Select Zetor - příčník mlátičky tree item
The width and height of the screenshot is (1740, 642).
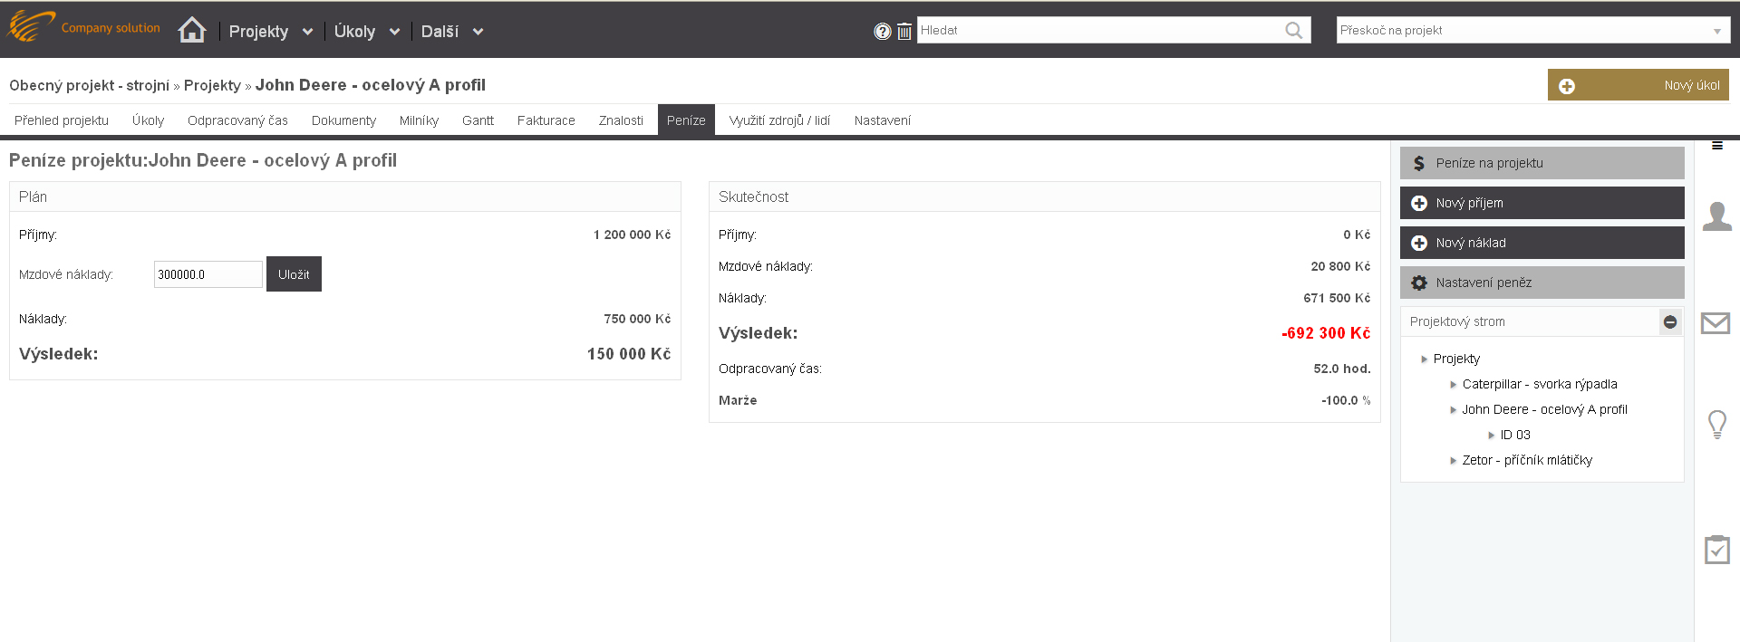pos(1527,461)
